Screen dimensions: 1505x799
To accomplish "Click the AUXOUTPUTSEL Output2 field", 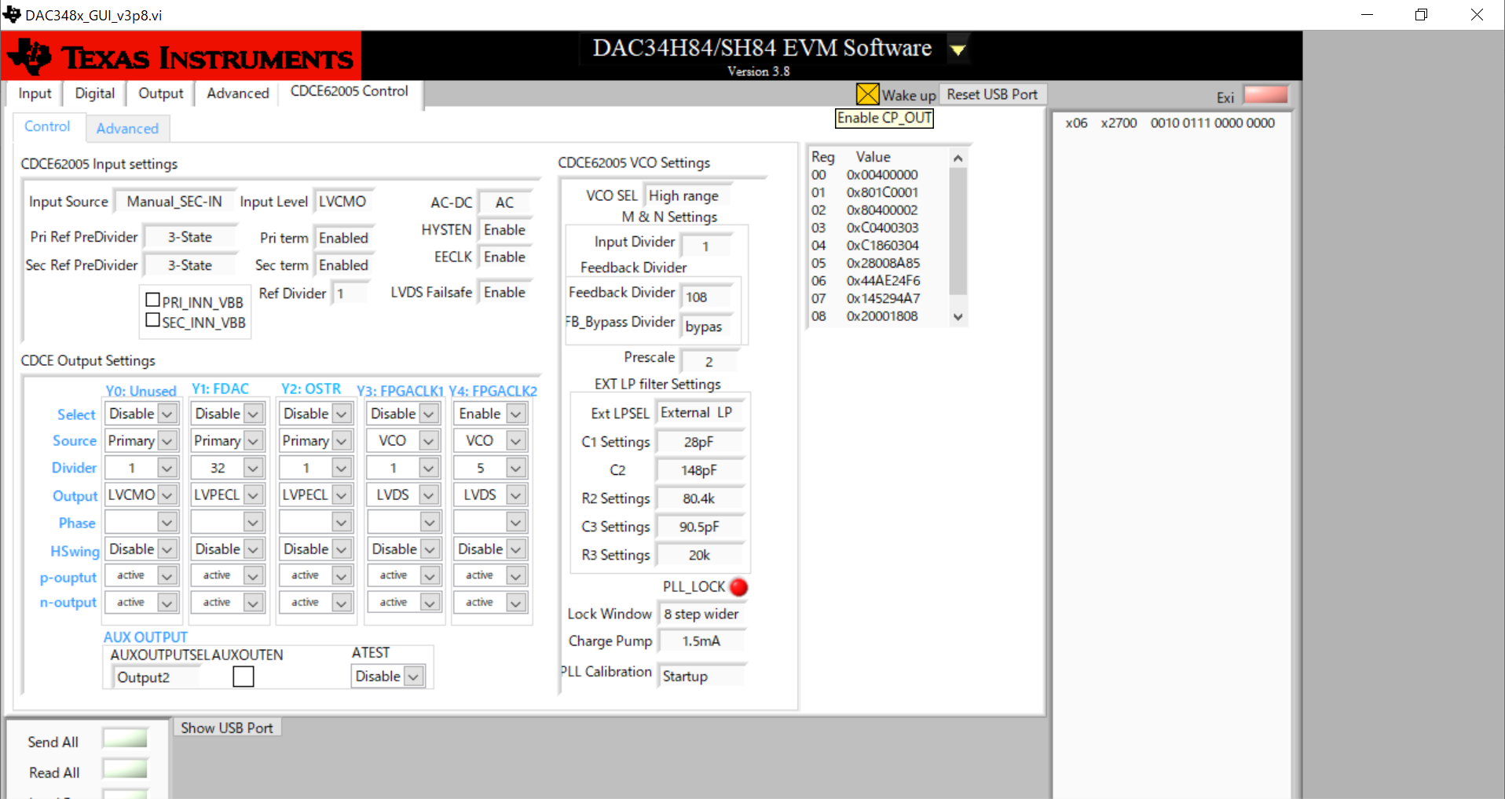I will (156, 677).
